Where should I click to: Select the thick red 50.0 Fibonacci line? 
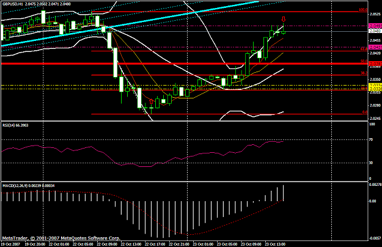(x=185, y=64)
